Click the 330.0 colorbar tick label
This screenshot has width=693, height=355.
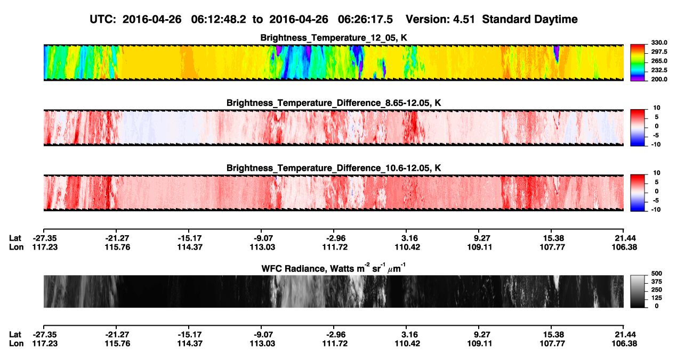tap(659, 43)
